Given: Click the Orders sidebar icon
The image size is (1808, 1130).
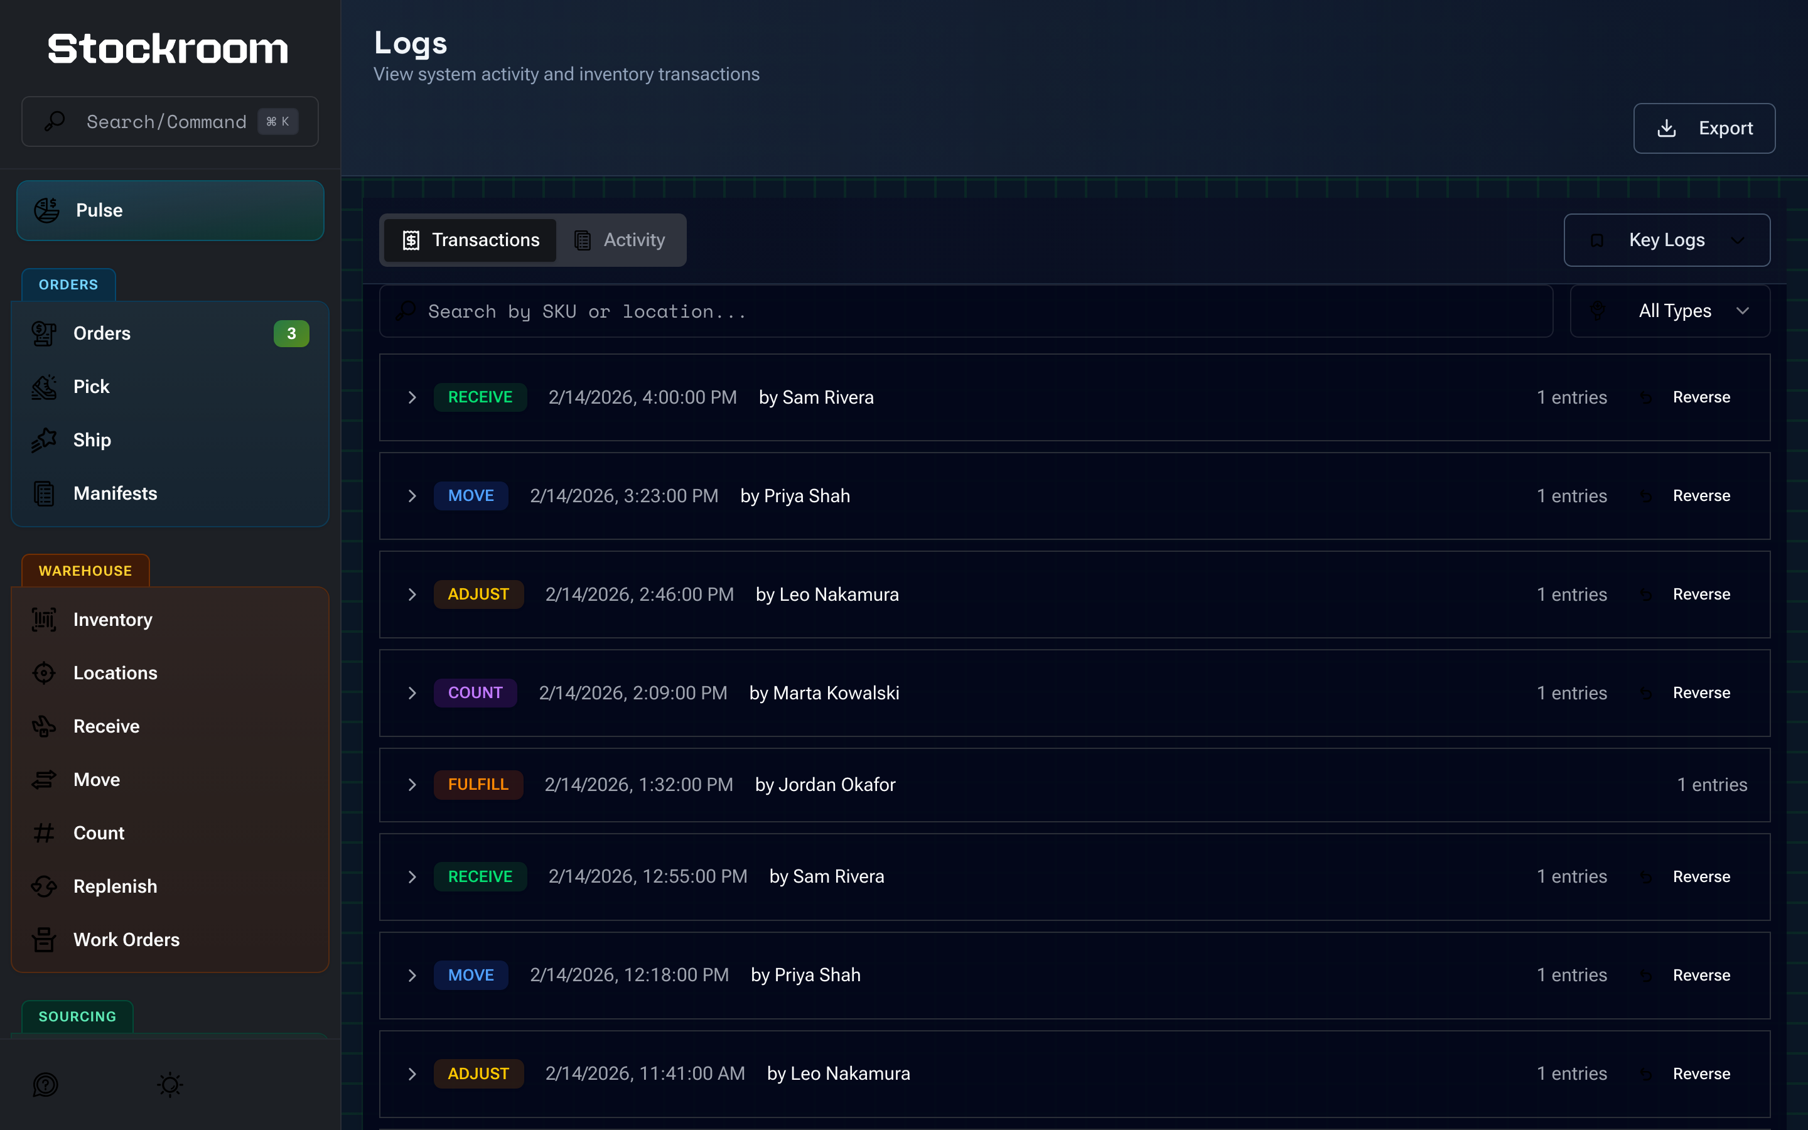Looking at the screenshot, I should tap(44, 333).
